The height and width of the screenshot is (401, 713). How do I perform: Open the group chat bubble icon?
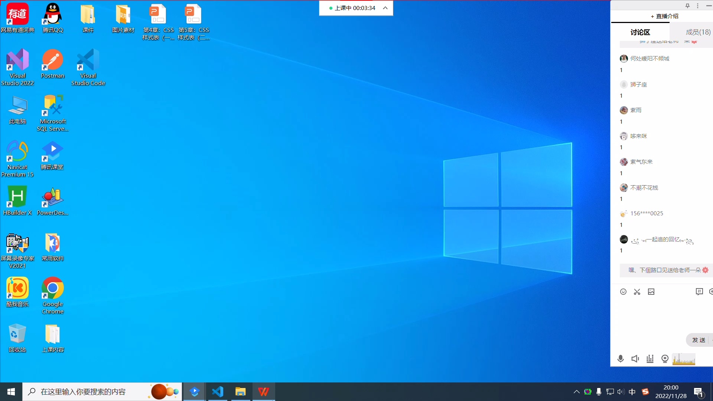click(699, 292)
